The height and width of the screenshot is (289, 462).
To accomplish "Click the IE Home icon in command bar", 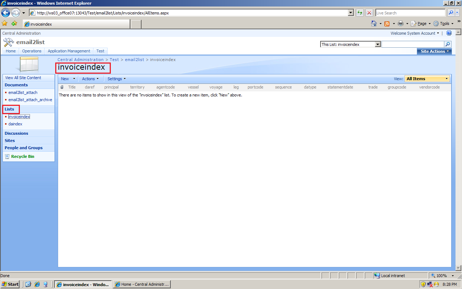I will pyautogui.click(x=374, y=23).
